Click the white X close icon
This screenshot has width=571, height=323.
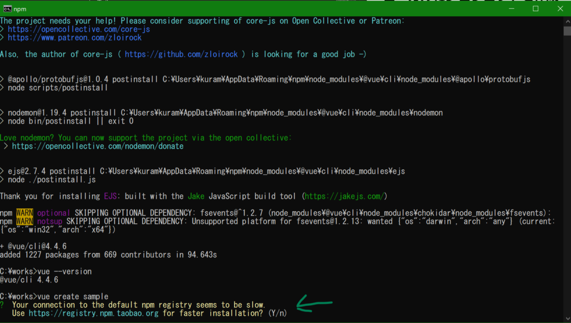click(x=560, y=8)
